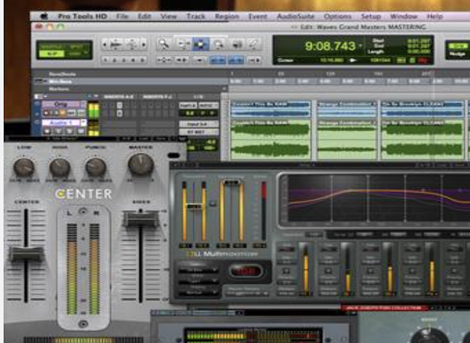Open the track list view dropdown arrow
The width and height of the screenshot is (470, 343).
[x=46, y=96]
